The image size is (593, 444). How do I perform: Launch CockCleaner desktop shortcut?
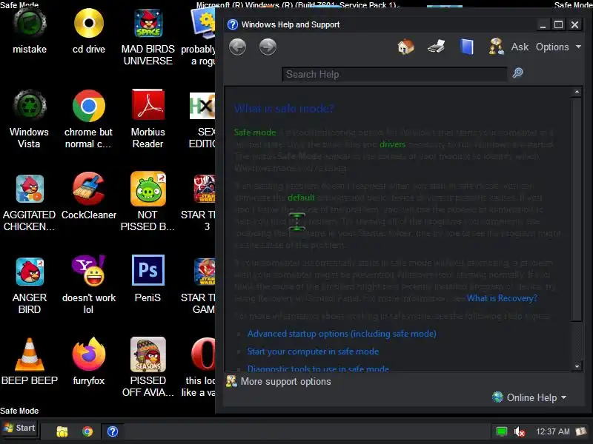point(89,196)
